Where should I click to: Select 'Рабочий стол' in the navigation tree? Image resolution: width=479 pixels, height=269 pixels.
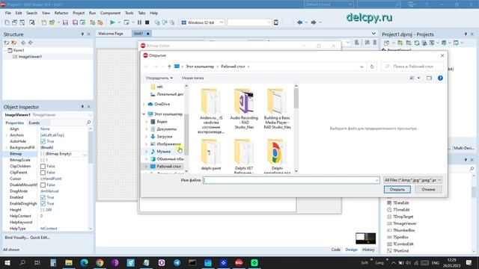(168, 167)
